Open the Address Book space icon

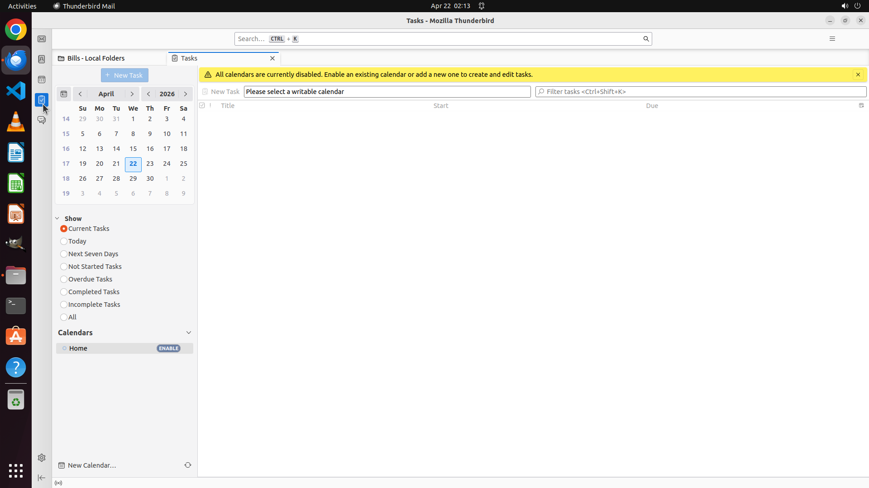(42, 59)
